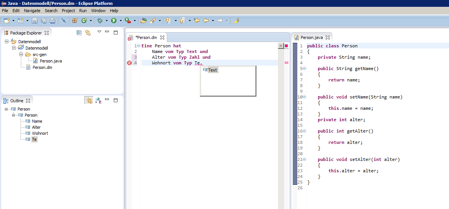Select Wohnort in the Outline tree

coord(40,133)
